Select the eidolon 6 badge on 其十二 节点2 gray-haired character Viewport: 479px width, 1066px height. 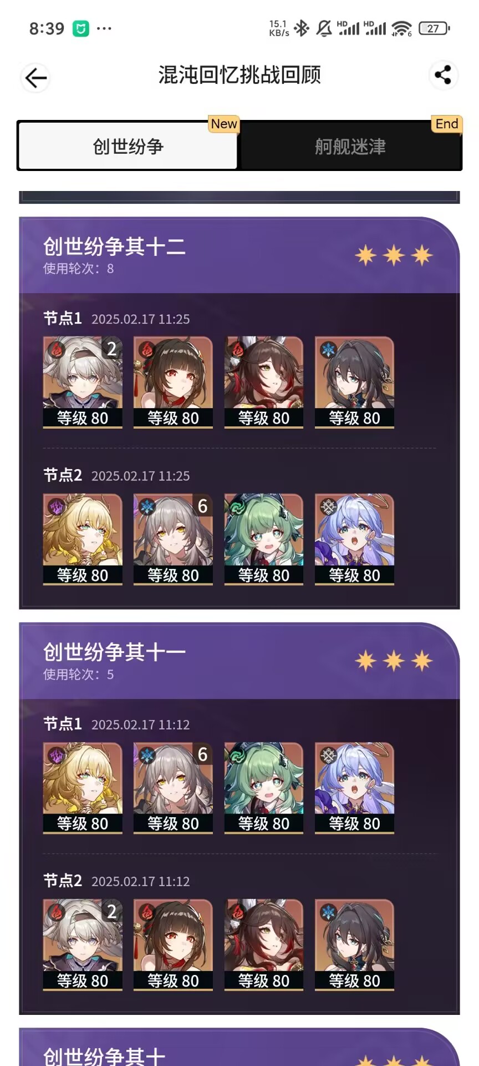click(x=202, y=506)
